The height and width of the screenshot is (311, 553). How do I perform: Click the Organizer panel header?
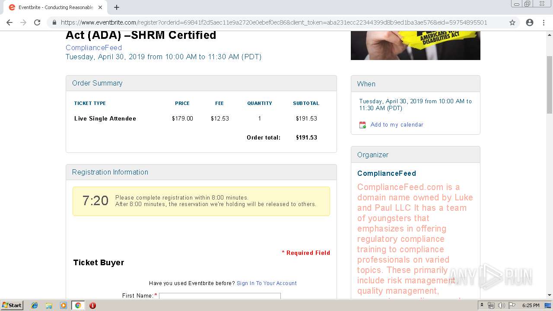(416, 155)
